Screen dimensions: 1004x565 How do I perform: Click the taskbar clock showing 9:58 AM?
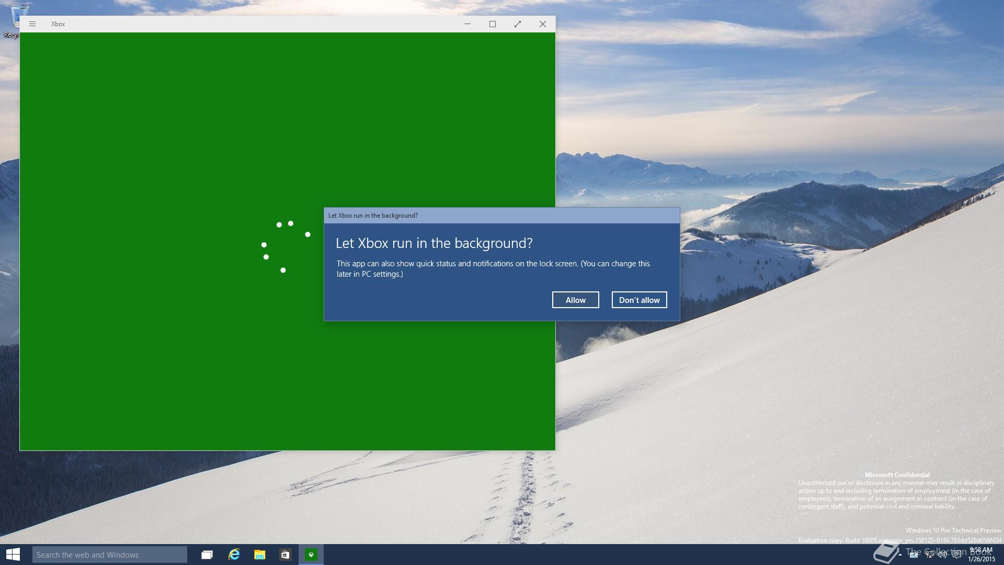[x=982, y=555]
